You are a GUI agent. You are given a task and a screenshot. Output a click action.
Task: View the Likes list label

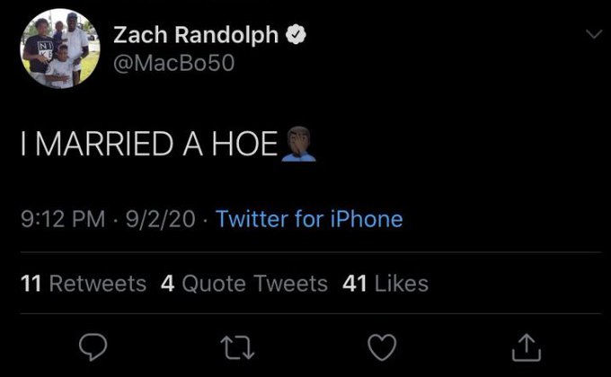click(401, 285)
